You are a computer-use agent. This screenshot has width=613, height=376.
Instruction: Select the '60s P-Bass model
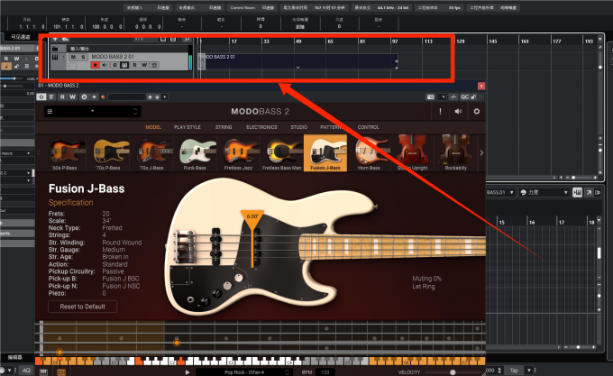65,152
